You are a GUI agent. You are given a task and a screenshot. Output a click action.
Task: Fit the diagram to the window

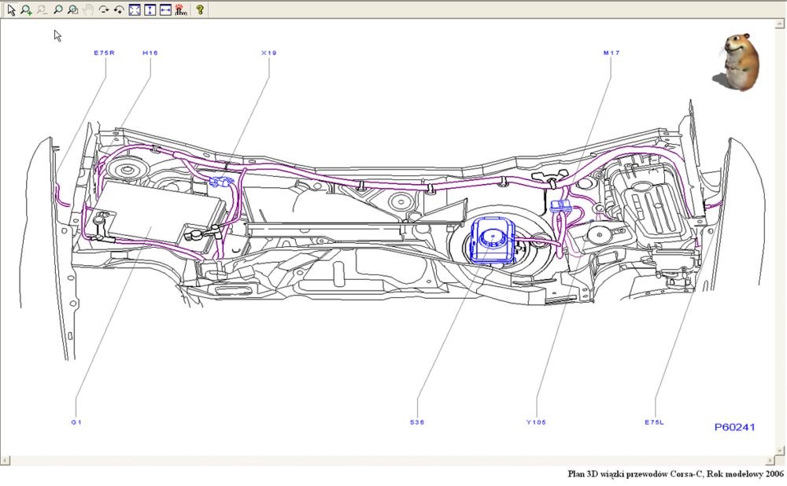point(135,10)
